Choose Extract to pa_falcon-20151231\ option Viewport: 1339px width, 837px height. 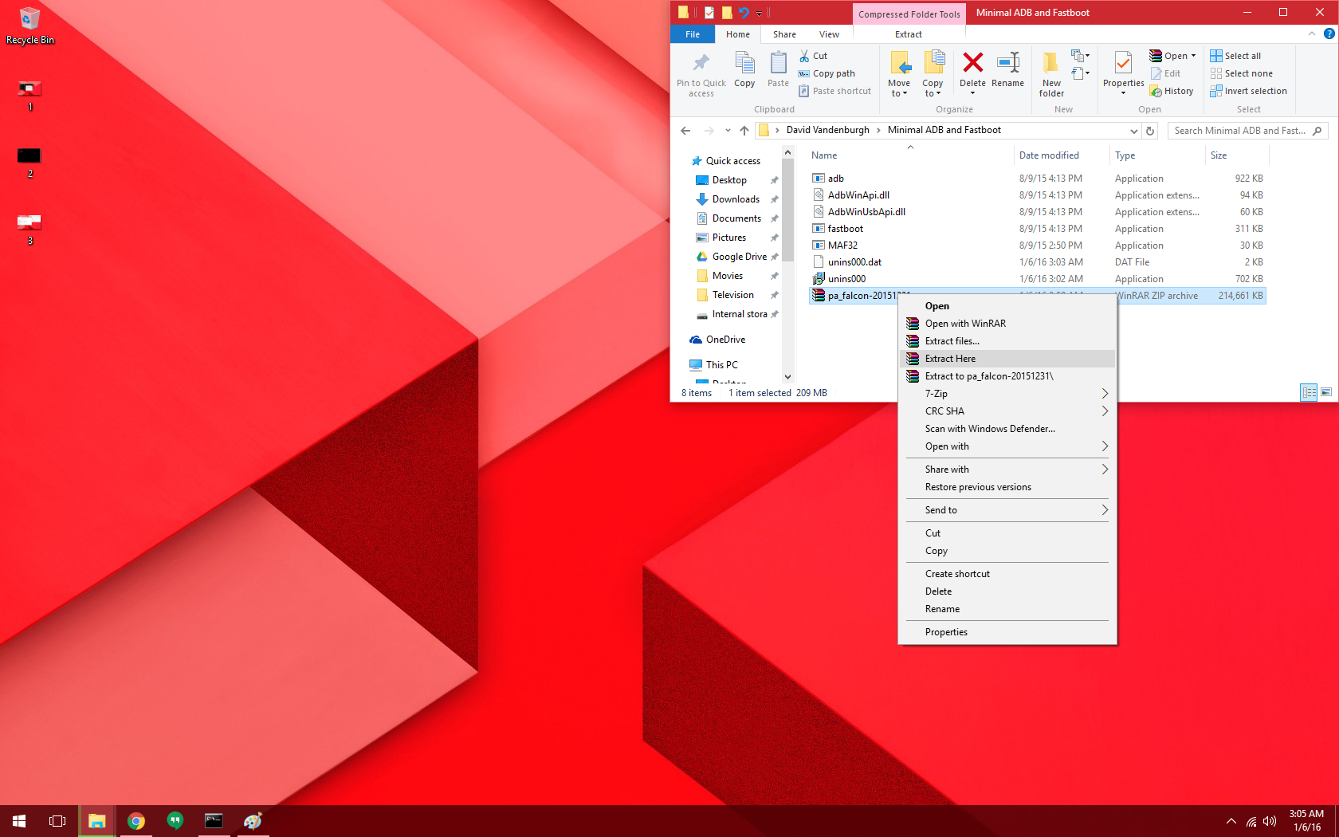tap(1007, 376)
